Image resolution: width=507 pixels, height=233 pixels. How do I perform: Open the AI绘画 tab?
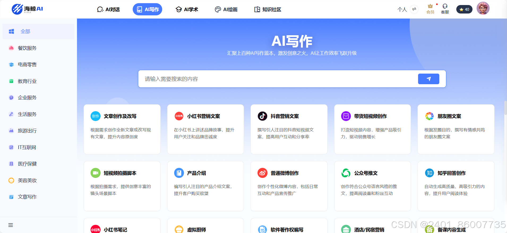226,10
